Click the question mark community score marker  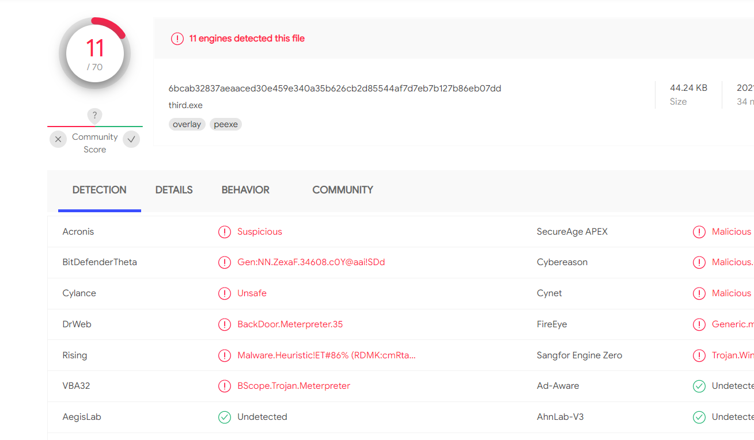click(94, 115)
